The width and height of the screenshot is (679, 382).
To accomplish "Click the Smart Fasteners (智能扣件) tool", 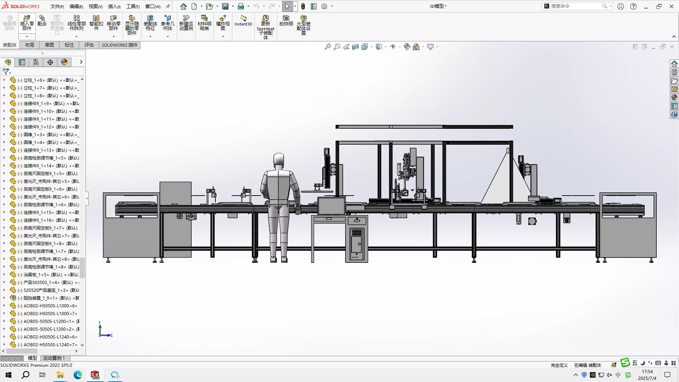I will (x=96, y=23).
